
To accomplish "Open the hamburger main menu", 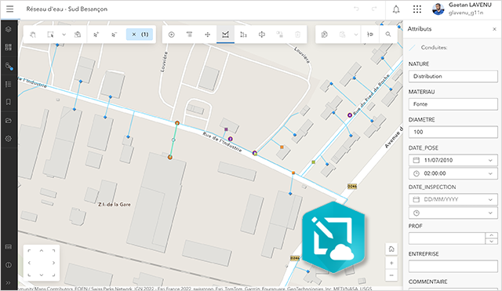I will click(10, 9).
